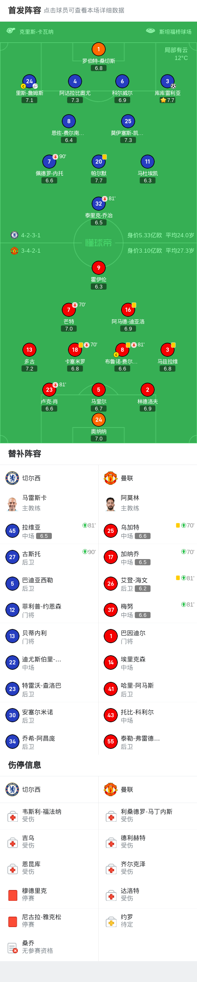The height and width of the screenshot is (982, 197).
Task: Click Chelsea crest beside 4-2-3-1 formation
Action: 14,235
